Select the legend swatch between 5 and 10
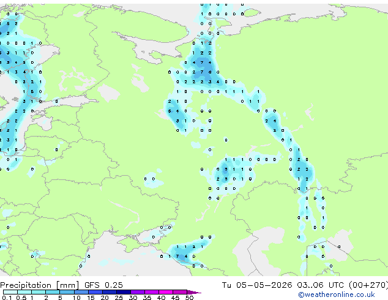Image resolution: width=388 pixels, height=300 pixels. tap(67, 292)
